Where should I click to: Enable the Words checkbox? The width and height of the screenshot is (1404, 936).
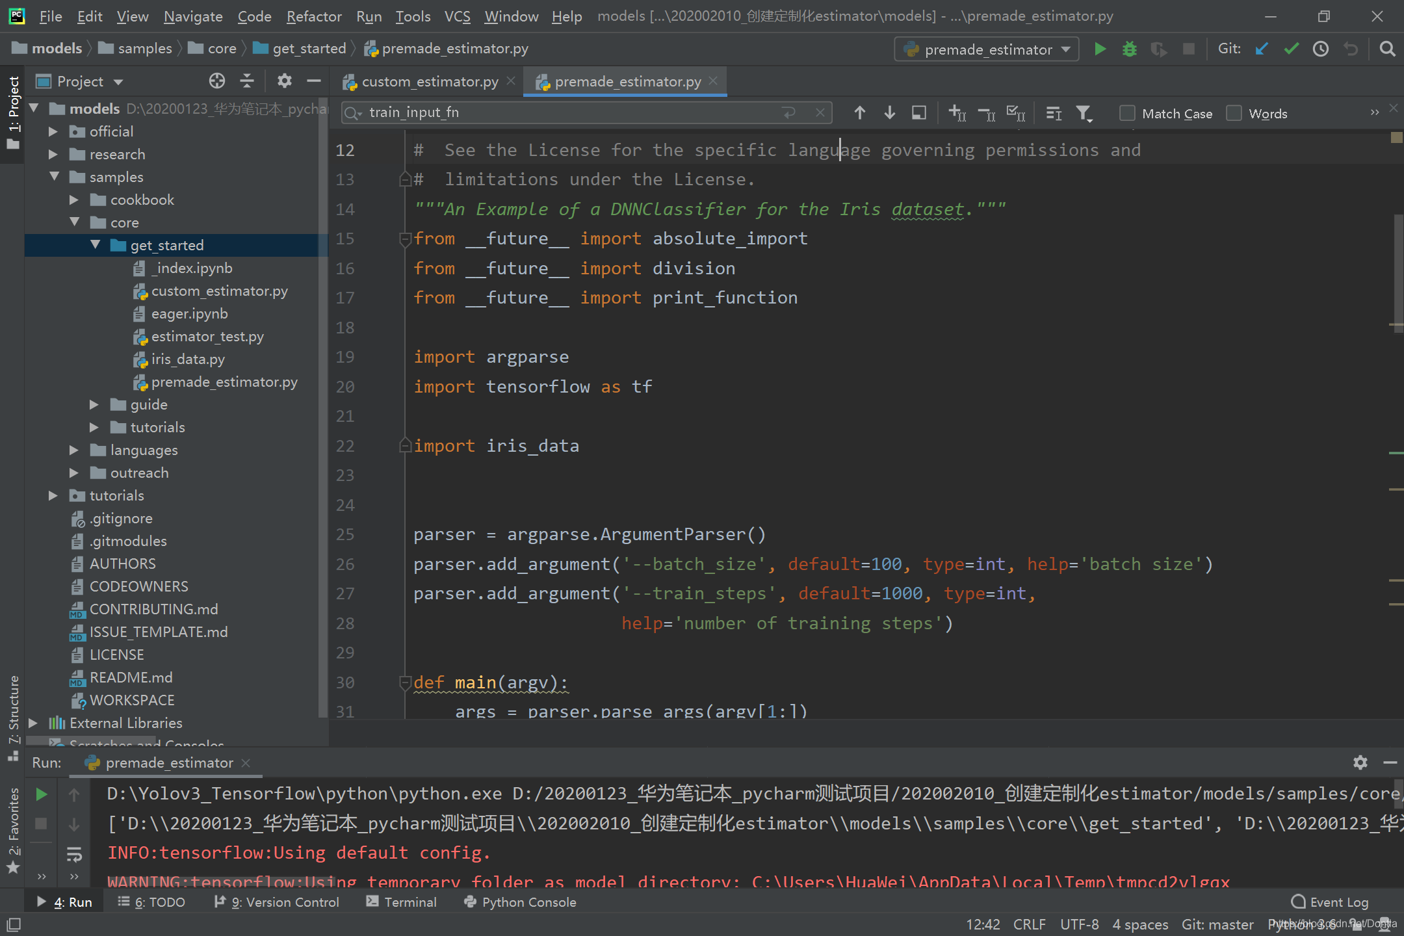[1234, 113]
